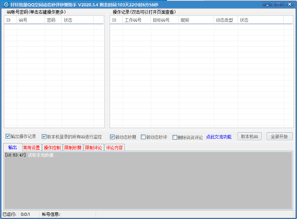Click the log line 读取本地数据...
This screenshot has height=219, width=297.
43,155
